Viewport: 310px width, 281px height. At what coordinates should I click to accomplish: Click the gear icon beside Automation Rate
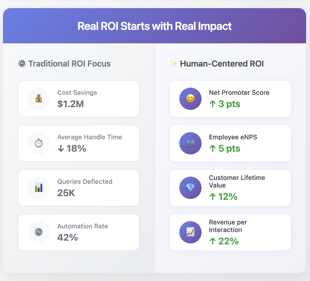tap(38, 232)
